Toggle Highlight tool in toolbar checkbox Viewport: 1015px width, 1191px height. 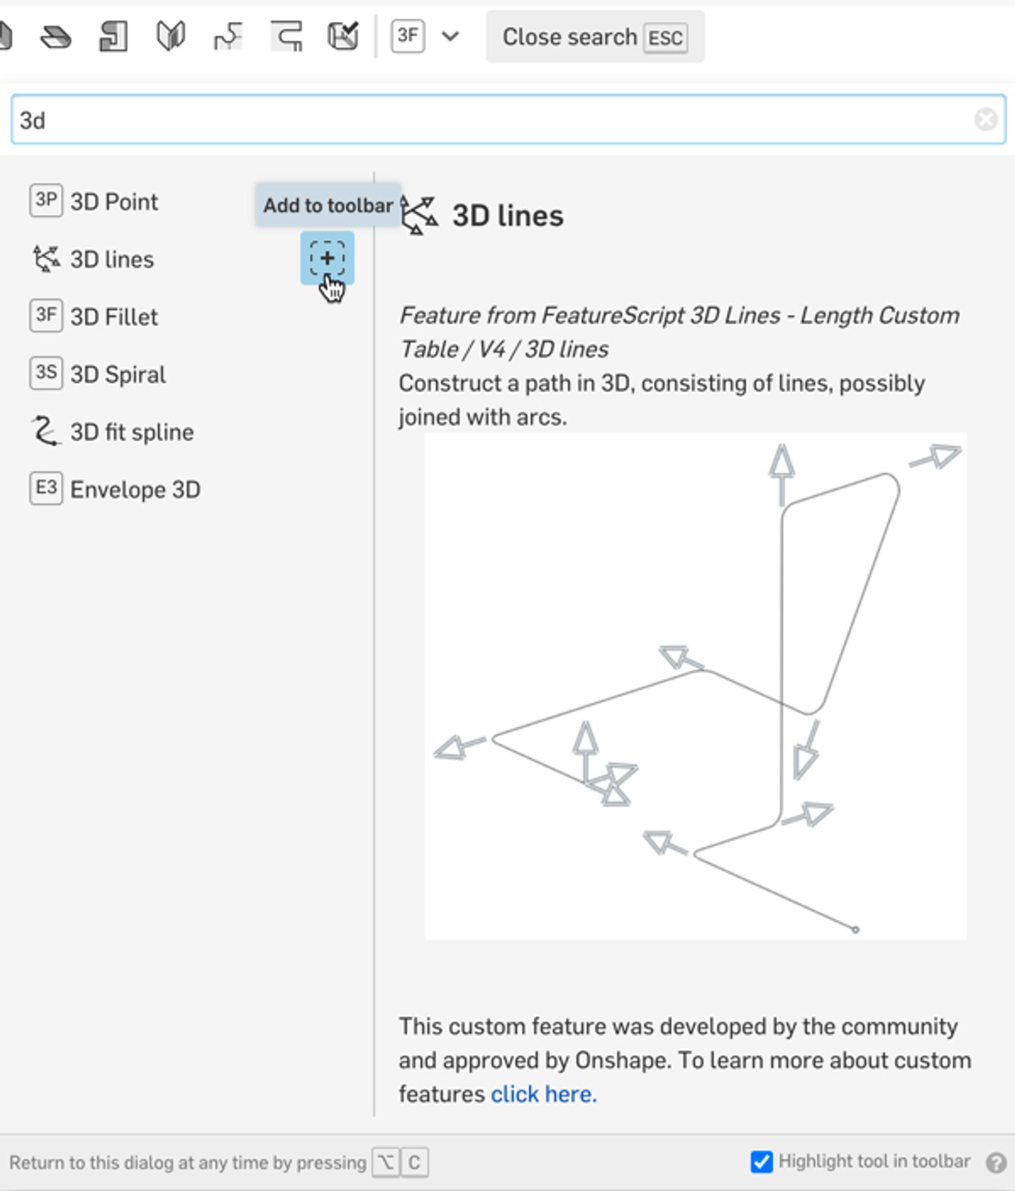point(761,1162)
